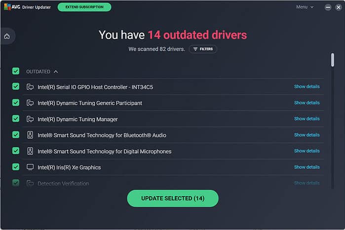Toggle the OUTDATED select-all checkbox
This screenshot has height=230, width=345.
click(16, 71)
